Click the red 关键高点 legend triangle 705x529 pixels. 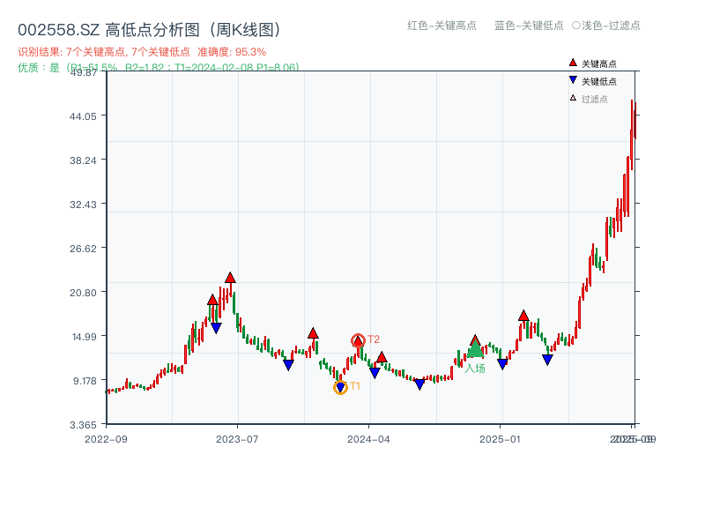click(573, 63)
